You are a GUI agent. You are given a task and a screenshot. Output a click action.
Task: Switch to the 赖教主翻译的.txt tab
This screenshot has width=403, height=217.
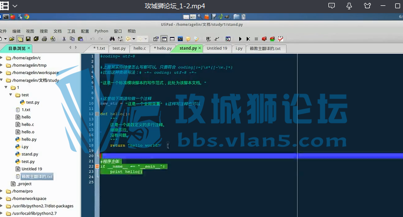click(x=265, y=48)
